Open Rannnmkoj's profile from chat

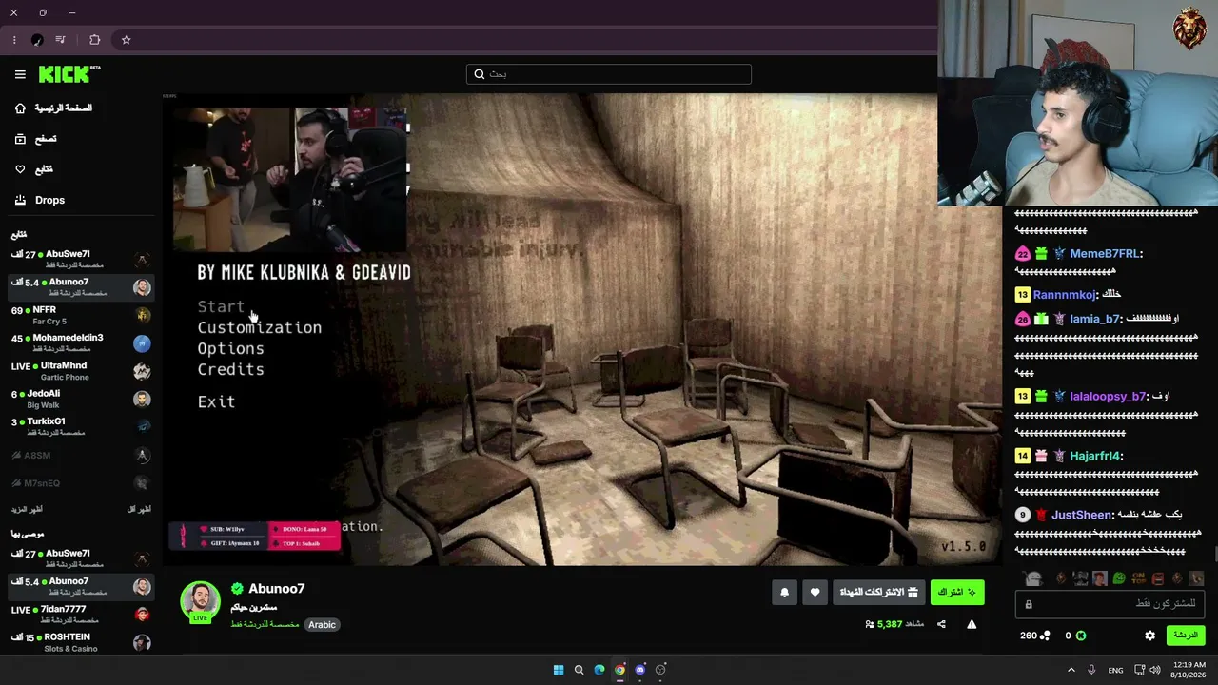(1065, 295)
